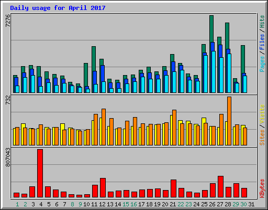Click the 7276 hits axis value
The height and width of the screenshot is (210, 268).
[8, 21]
